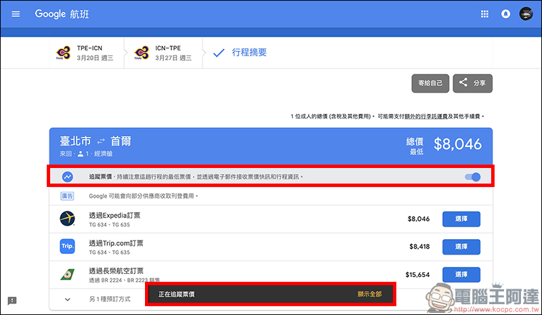Click the Trip.com logo icon
The height and width of the screenshot is (315, 542).
coord(67,246)
